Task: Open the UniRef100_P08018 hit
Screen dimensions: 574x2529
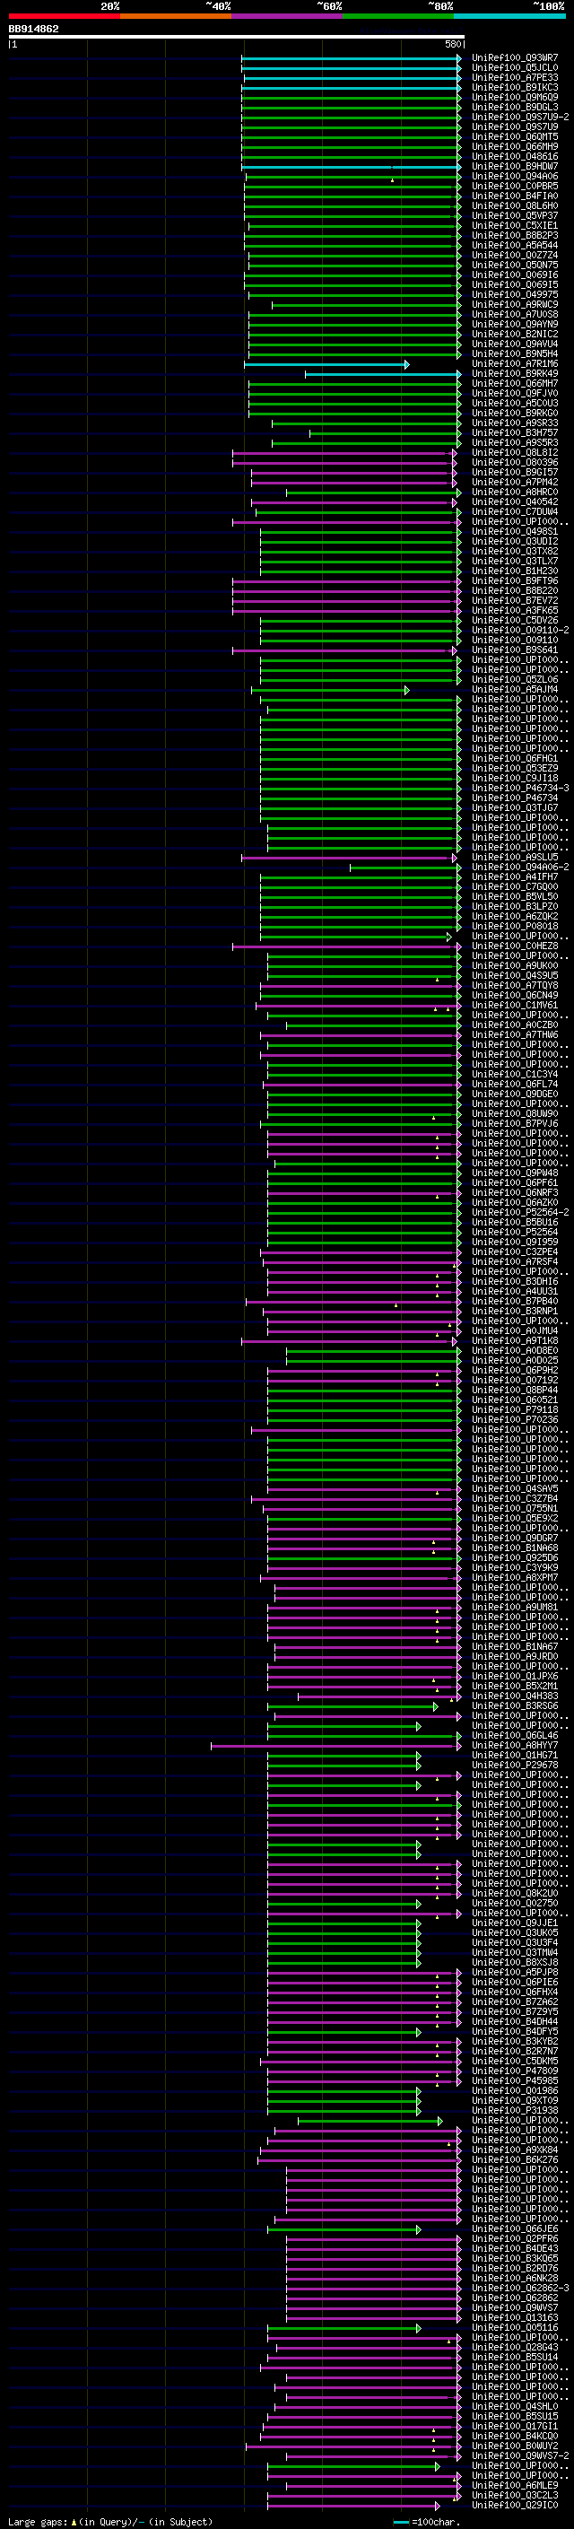Action: (x=514, y=926)
